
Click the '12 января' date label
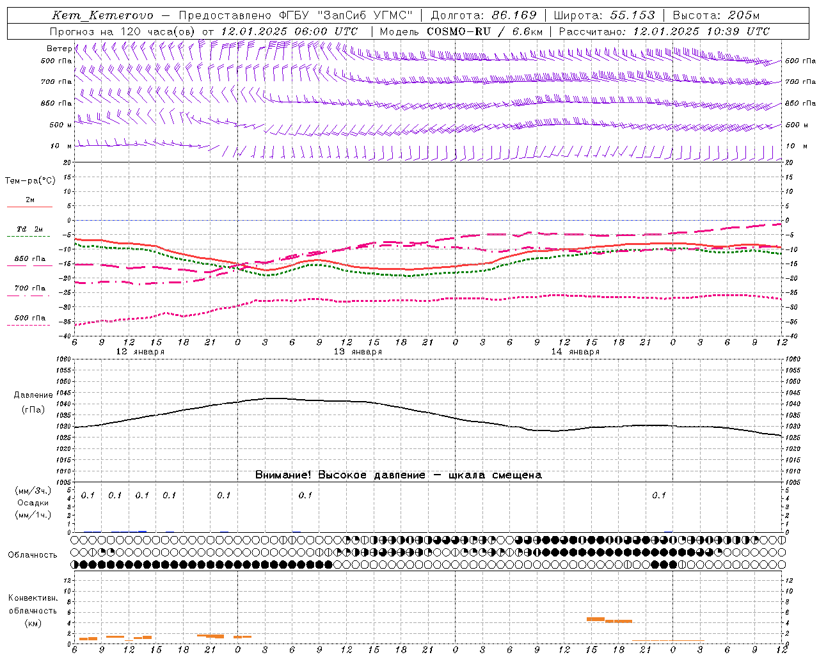pos(140,352)
